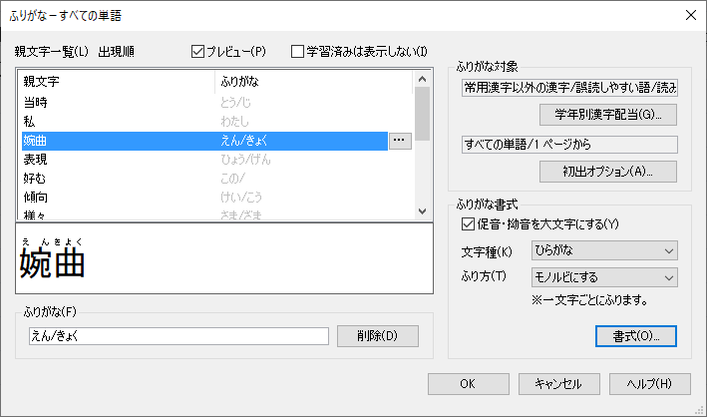This screenshot has width=707, height=417.
Task: Select the 当時 row in word list
Action: point(118,105)
